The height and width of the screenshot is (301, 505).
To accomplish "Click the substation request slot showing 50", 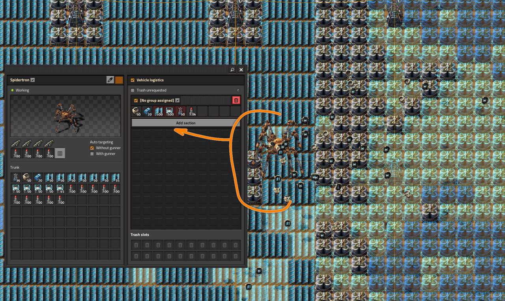I will pyautogui.click(x=181, y=111).
